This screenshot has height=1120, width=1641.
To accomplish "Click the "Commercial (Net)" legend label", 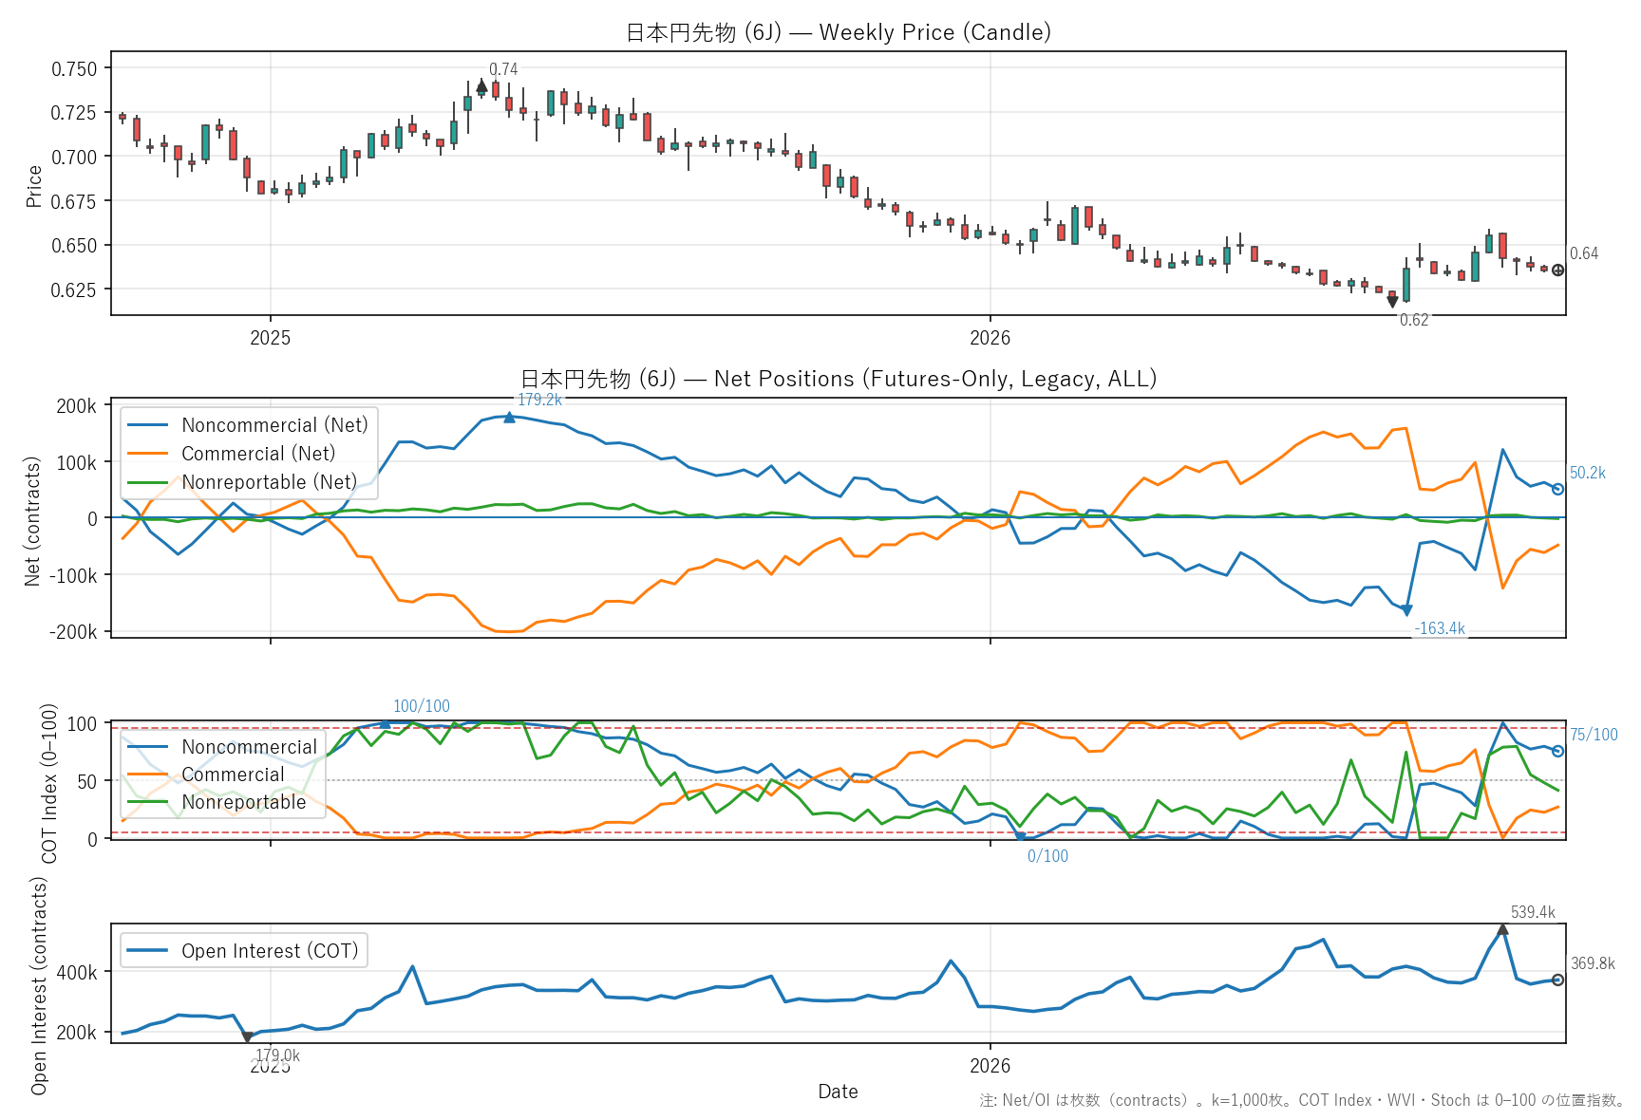I will point(258,454).
